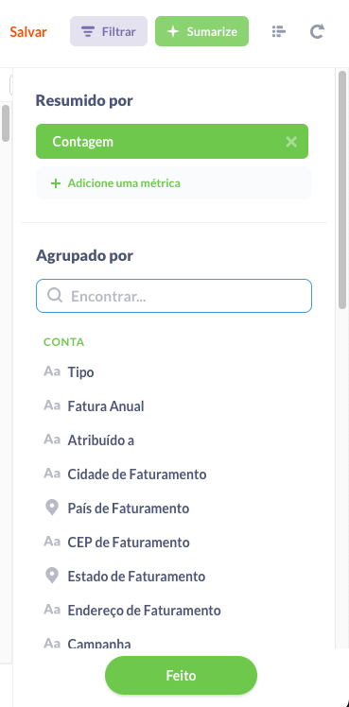Image resolution: width=349 pixels, height=707 pixels.
Task: Click the location pin icon for Estado de Faturamento
Action: (x=52, y=576)
